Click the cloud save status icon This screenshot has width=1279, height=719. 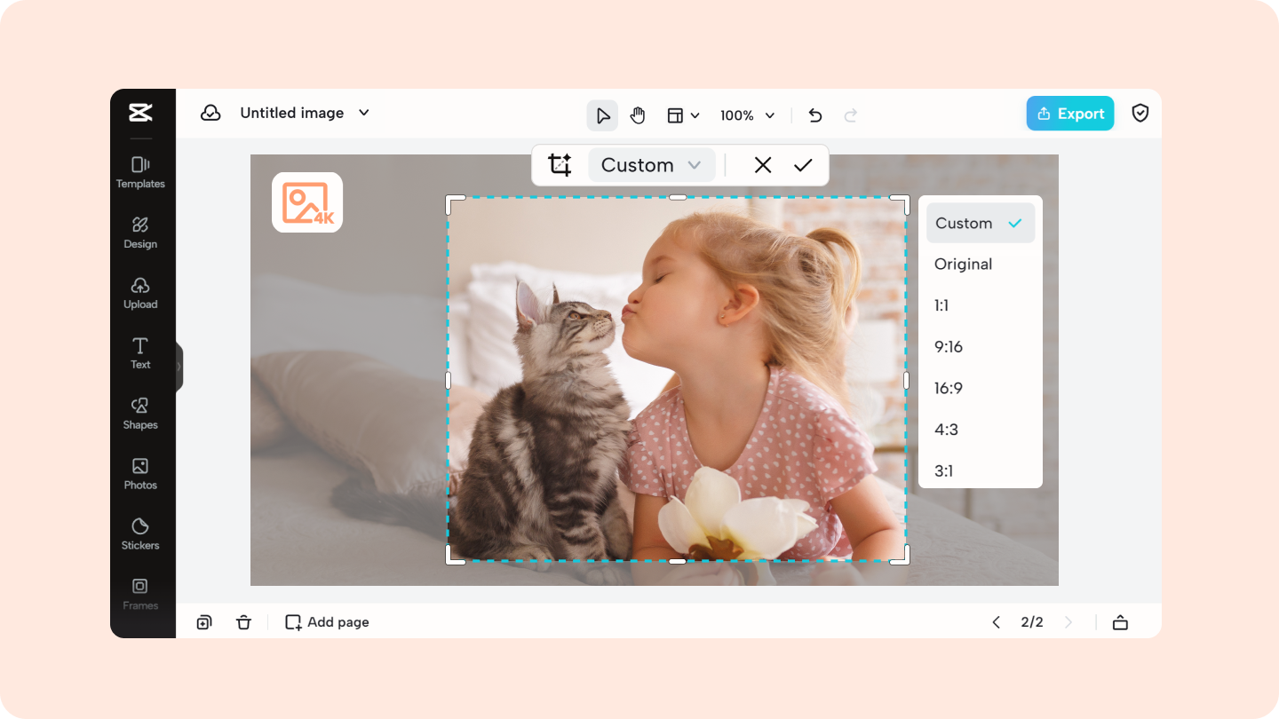tap(211, 113)
